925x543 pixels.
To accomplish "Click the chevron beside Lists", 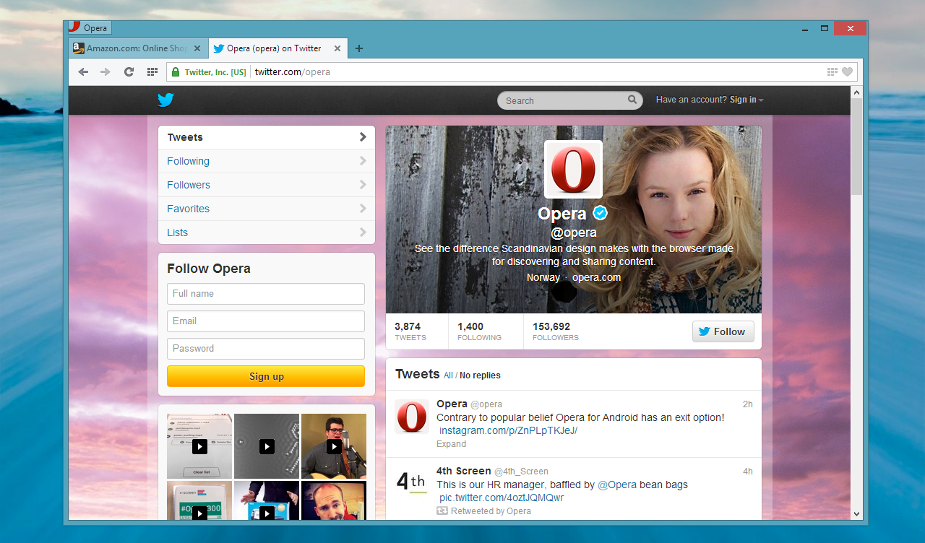I will click(363, 233).
